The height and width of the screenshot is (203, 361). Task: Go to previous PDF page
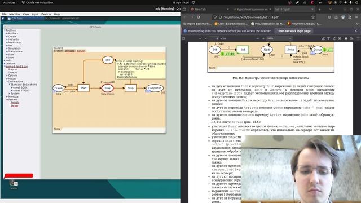coord(200,38)
